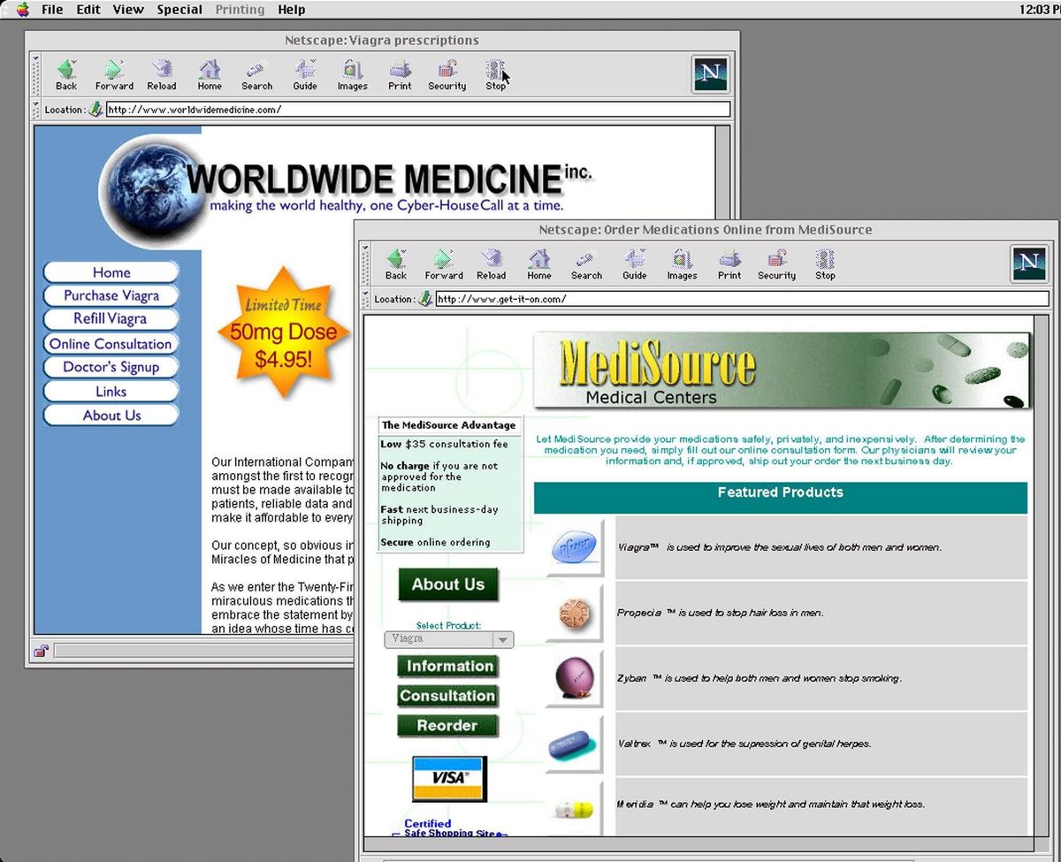
Task: Click the padlock security icon in the Viagra window status bar
Action: coord(41,652)
